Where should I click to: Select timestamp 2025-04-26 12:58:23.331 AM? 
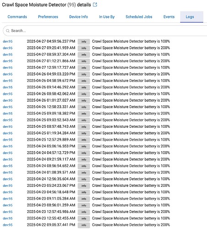coord(51,107)
